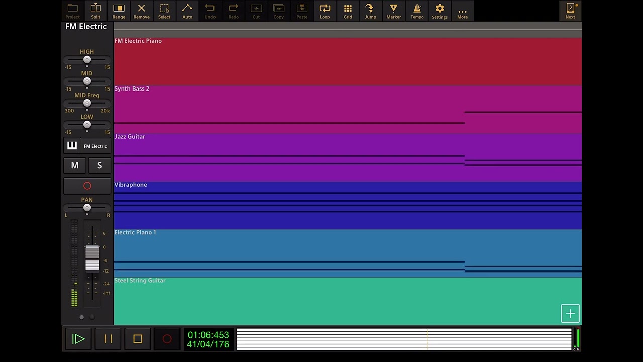
Task: Open the keyboard instrument icon
Action: pyautogui.click(x=72, y=146)
